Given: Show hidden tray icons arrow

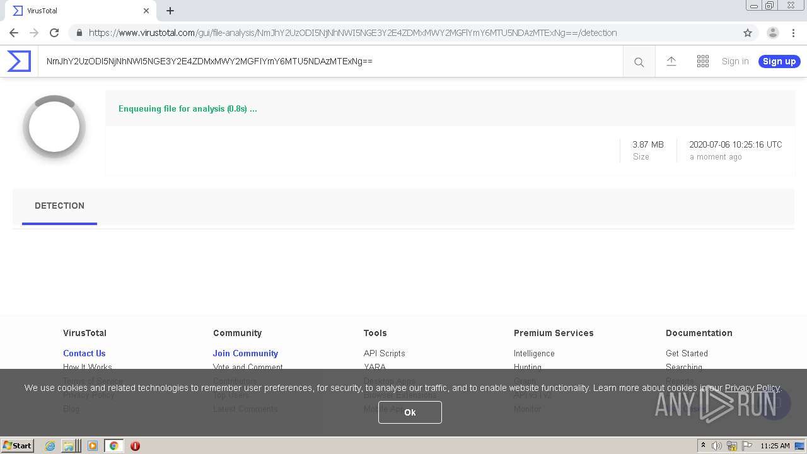Looking at the screenshot, I should [x=703, y=446].
